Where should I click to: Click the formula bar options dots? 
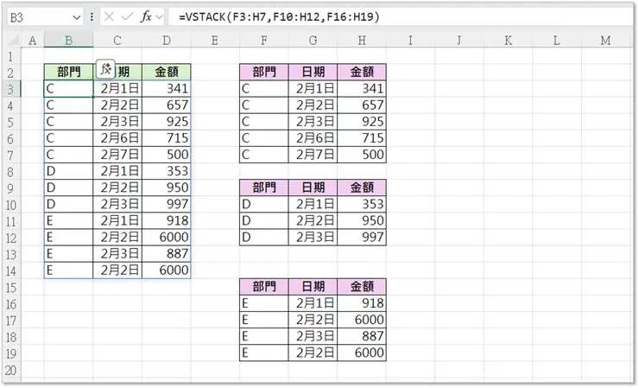coord(92,16)
